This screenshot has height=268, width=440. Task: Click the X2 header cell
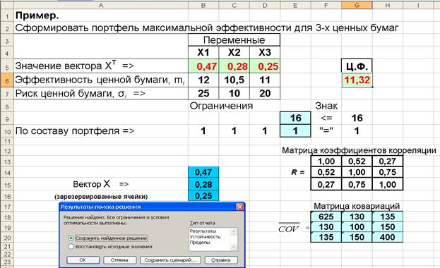(x=234, y=52)
